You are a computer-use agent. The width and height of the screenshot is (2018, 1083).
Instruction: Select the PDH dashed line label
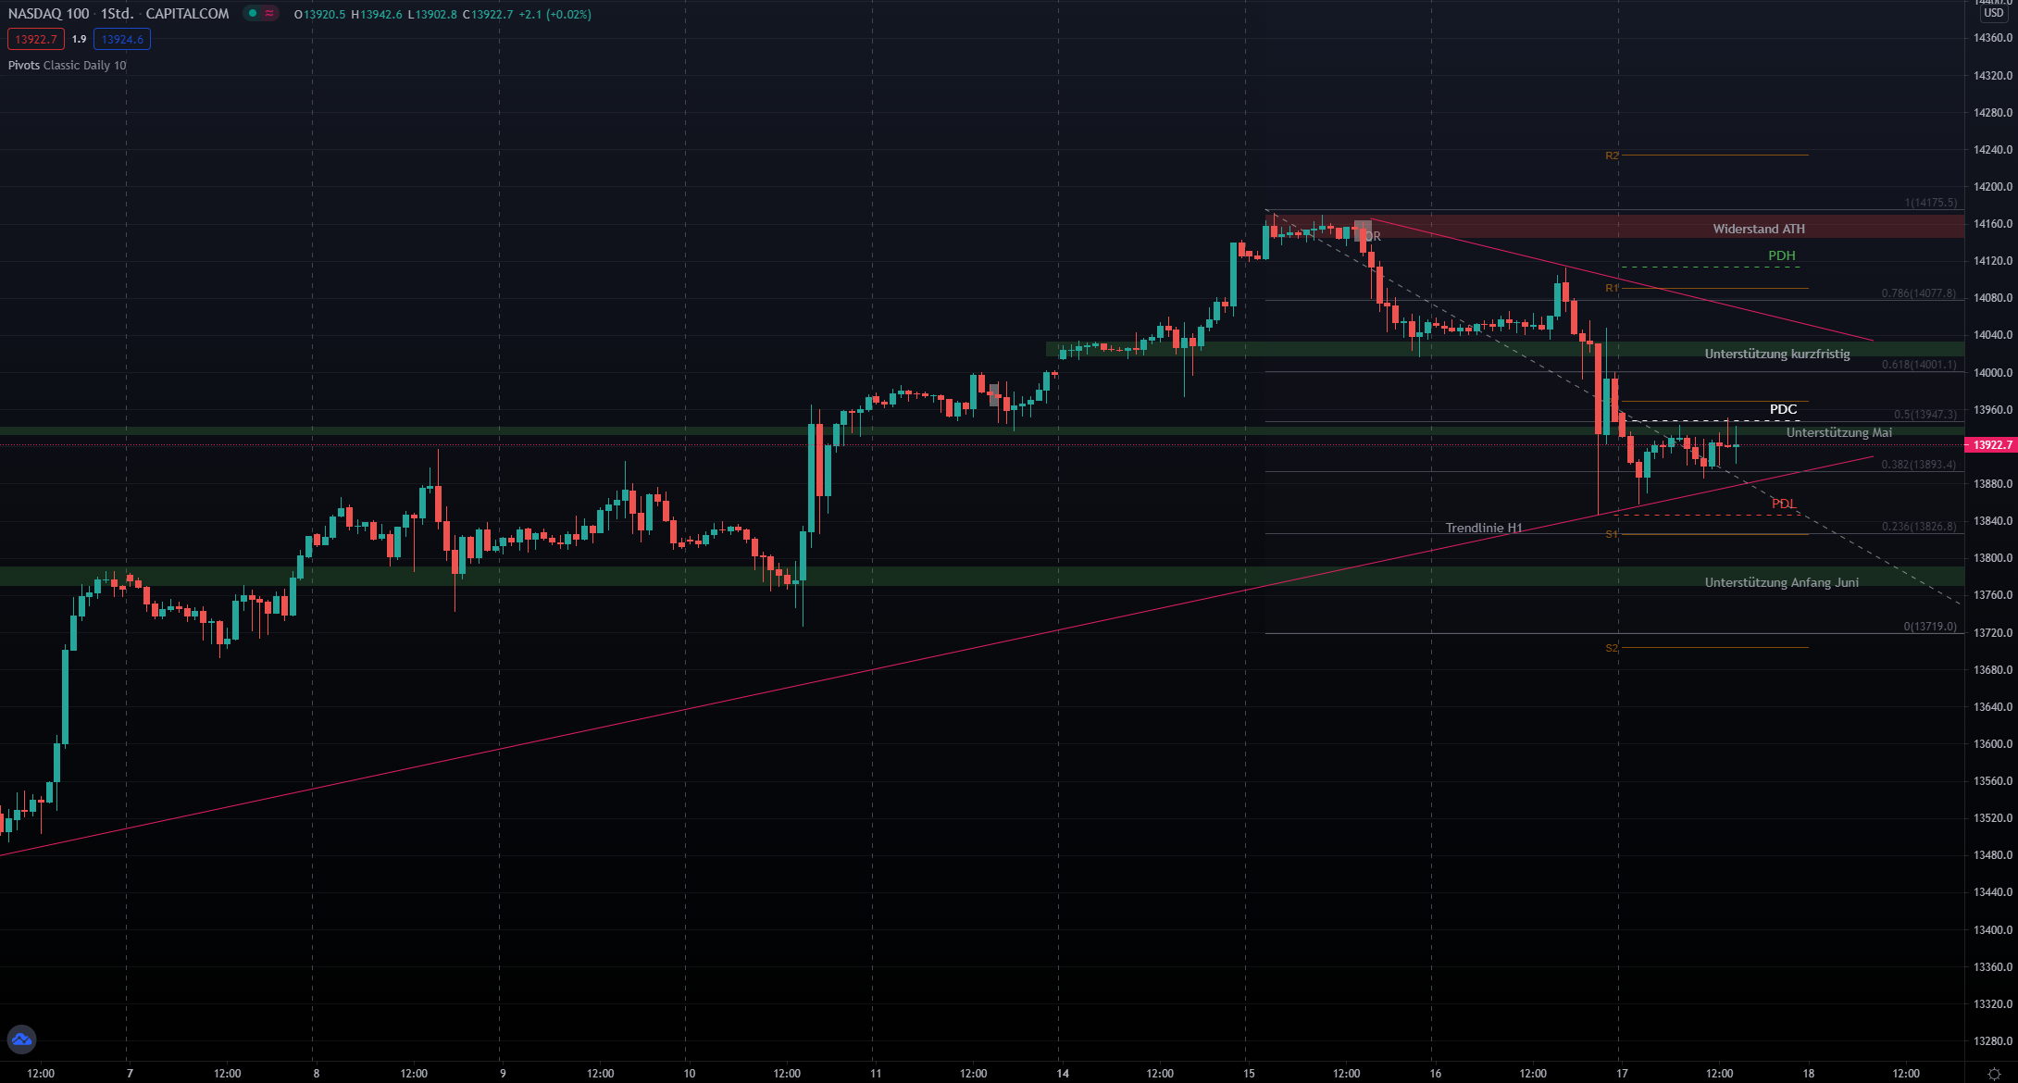click(x=1781, y=255)
